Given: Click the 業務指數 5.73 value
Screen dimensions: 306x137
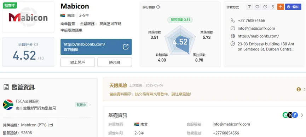Looking at the screenshot, I should [207, 37].
